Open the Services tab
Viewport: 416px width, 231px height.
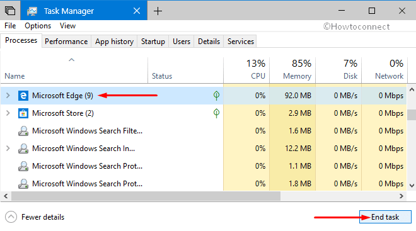(x=241, y=42)
